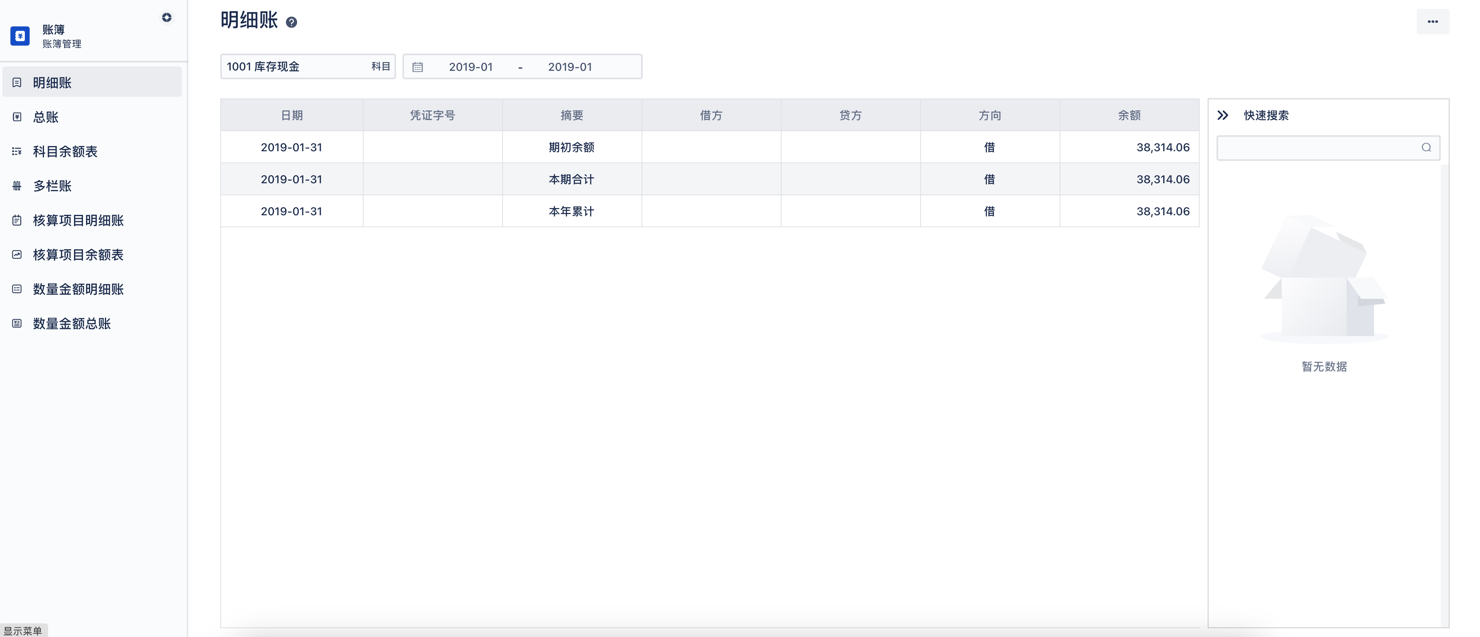Click the blue 账簿 app logo icon
Image resolution: width=1480 pixels, height=637 pixels.
tap(20, 36)
